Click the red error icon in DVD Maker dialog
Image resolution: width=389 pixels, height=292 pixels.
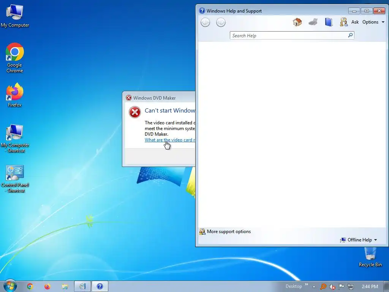coord(135,112)
